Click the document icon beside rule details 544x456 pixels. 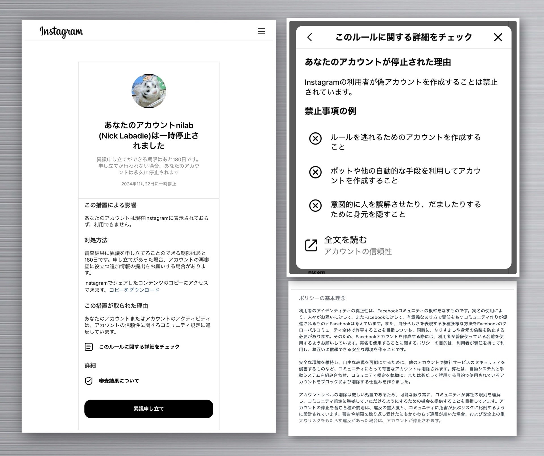coord(89,347)
